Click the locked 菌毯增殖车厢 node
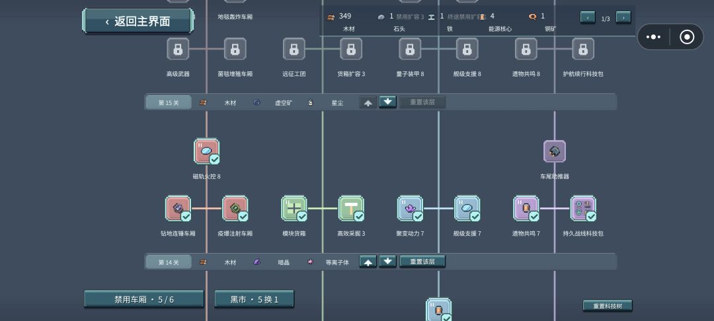Image resolution: width=714 pixels, height=321 pixels. (235, 49)
